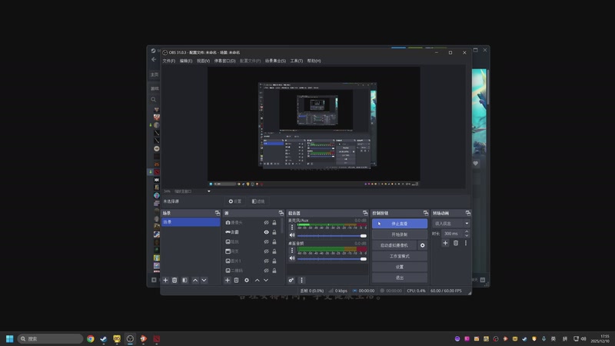
Task: Open virtual camera settings gear icon
Action: click(x=422, y=245)
